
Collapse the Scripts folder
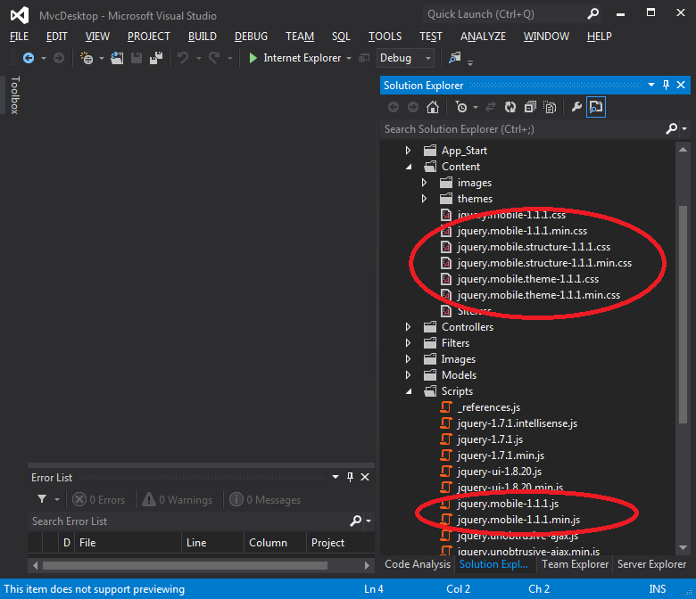(x=409, y=391)
